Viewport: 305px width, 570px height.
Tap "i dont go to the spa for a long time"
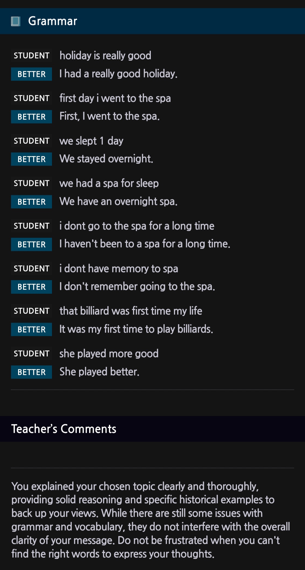click(x=137, y=226)
